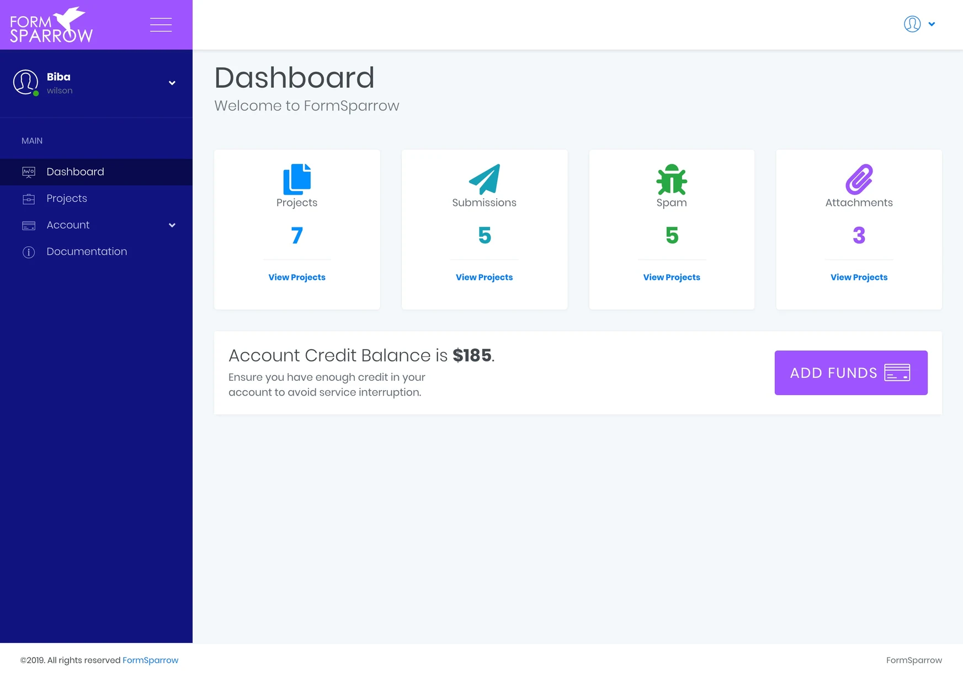Click the Submissions card label

click(x=485, y=203)
